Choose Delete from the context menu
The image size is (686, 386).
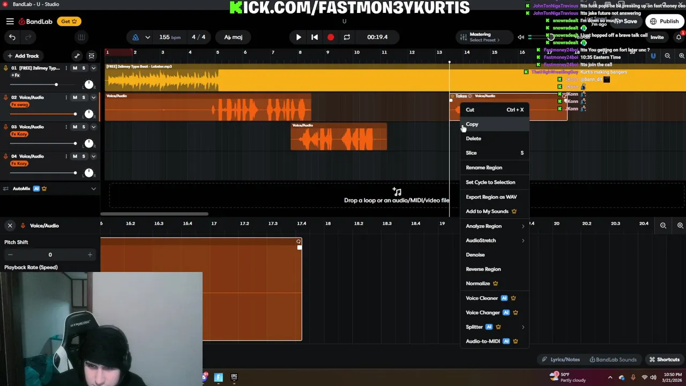pos(495,138)
